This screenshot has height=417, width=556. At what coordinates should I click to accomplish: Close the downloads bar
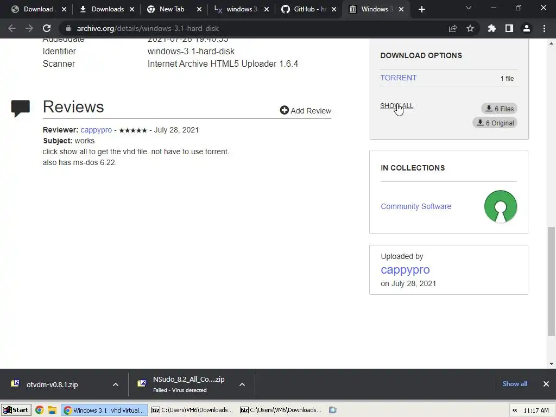(546, 384)
